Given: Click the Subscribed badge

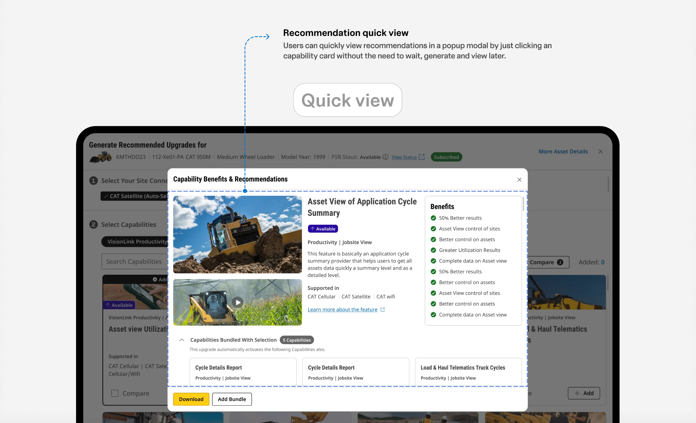Looking at the screenshot, I should (x=446, y=157).
